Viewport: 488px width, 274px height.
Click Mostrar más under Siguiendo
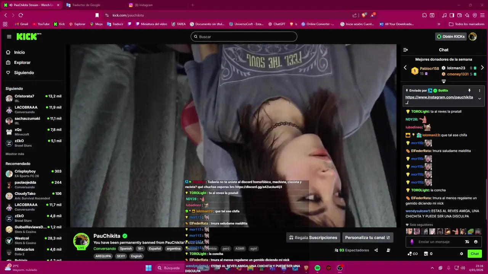(x=15, y=154)
